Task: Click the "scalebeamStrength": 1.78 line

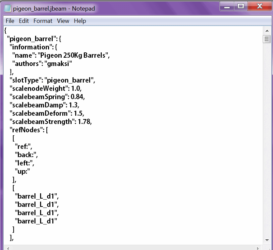Action: pyautogui.click(x=51, y=122)
